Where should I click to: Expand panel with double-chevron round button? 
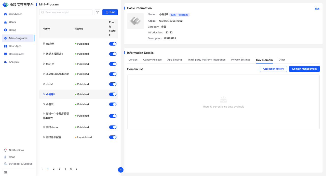[121, 170]
